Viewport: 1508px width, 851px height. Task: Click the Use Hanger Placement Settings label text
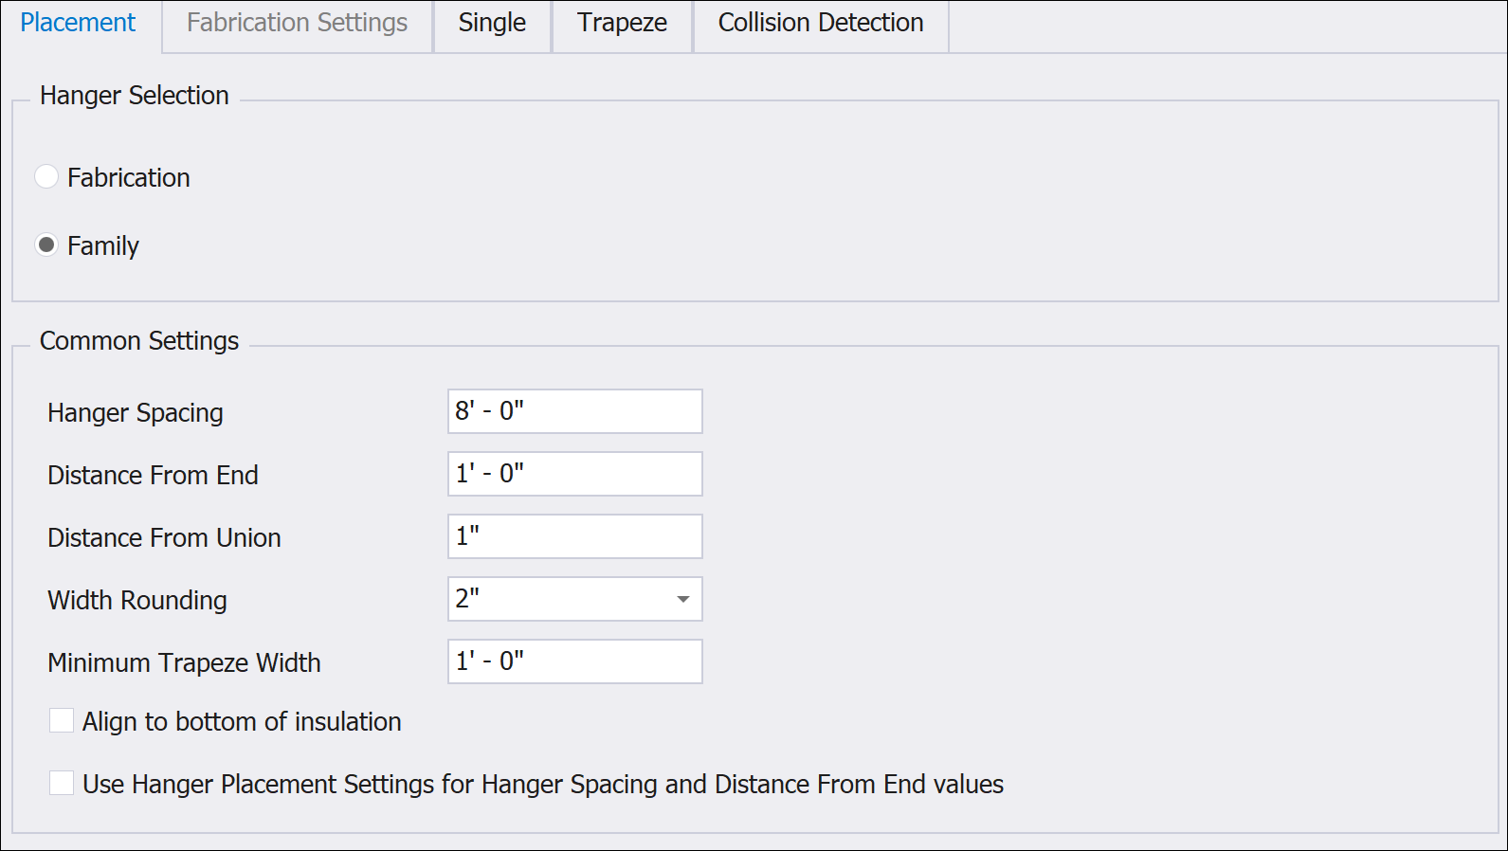click(x=543, y=784)
